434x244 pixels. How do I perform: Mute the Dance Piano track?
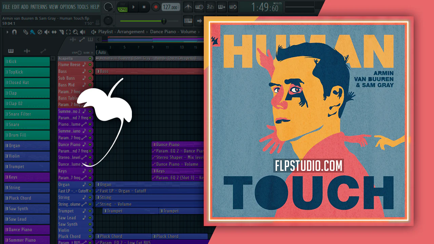click(x=90, y=144)
